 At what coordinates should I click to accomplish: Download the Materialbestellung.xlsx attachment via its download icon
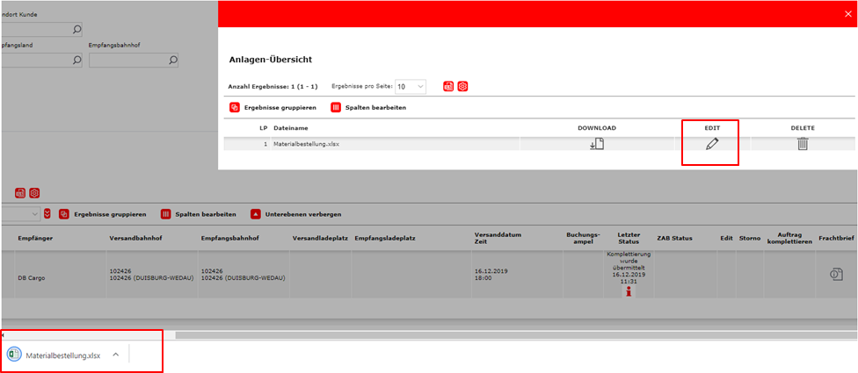pos(596,144)
